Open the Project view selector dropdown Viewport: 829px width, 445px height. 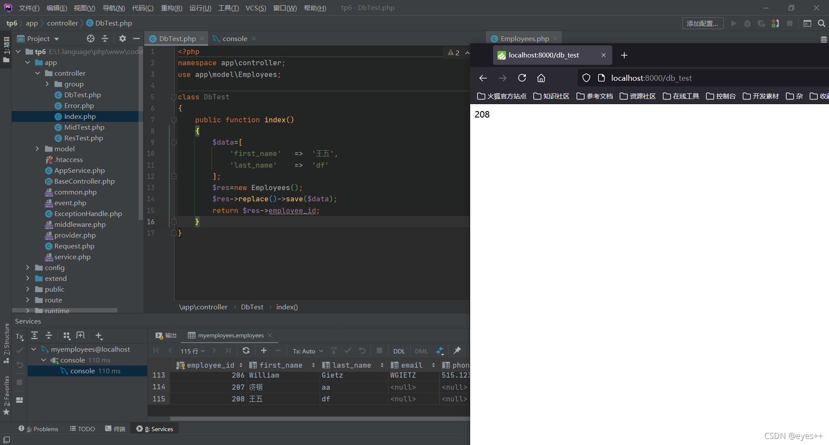click(x=38, y=39)
